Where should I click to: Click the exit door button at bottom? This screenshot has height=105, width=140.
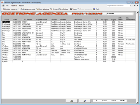click(x=85, y=101)
